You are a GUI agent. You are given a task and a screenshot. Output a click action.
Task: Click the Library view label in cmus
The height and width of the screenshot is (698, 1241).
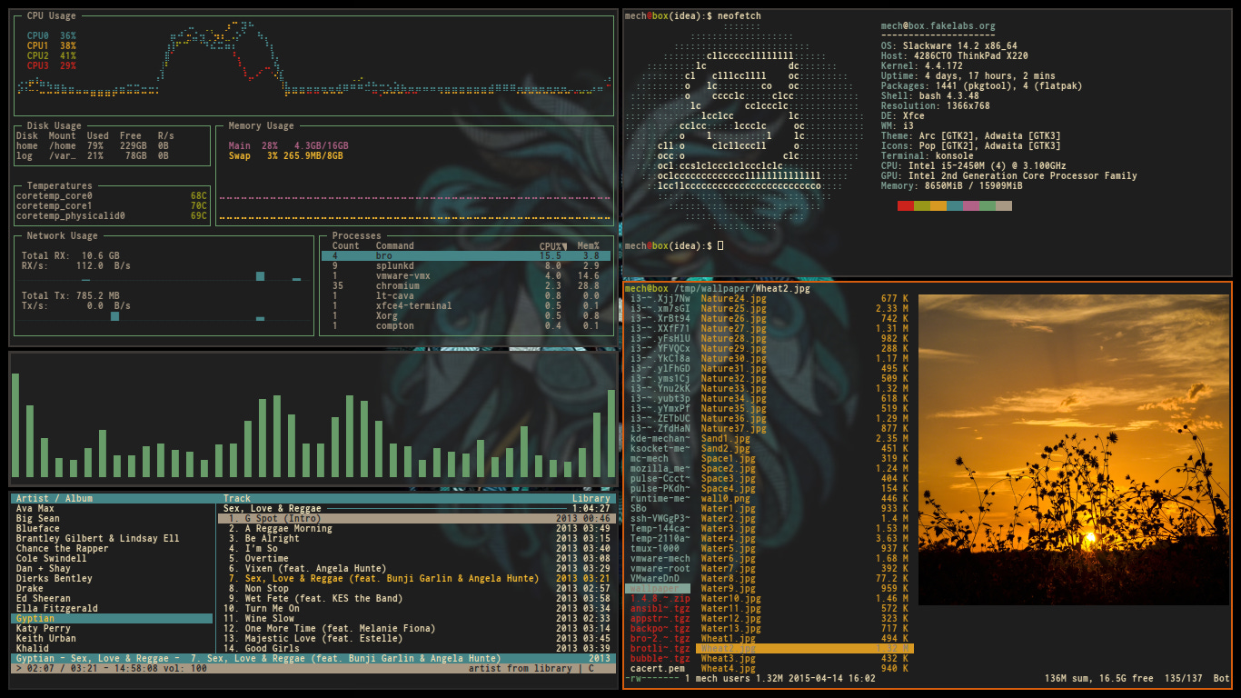point(591,499)
